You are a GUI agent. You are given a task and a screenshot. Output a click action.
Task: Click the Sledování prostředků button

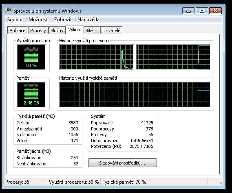click(122, 163)
